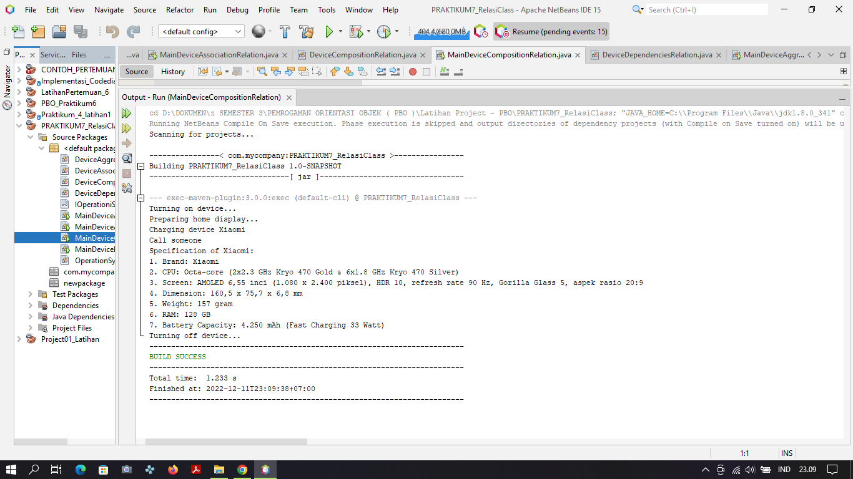The image size is (853, 479).
Task: Re-run the build in Output window
Action: pos(127,114)
